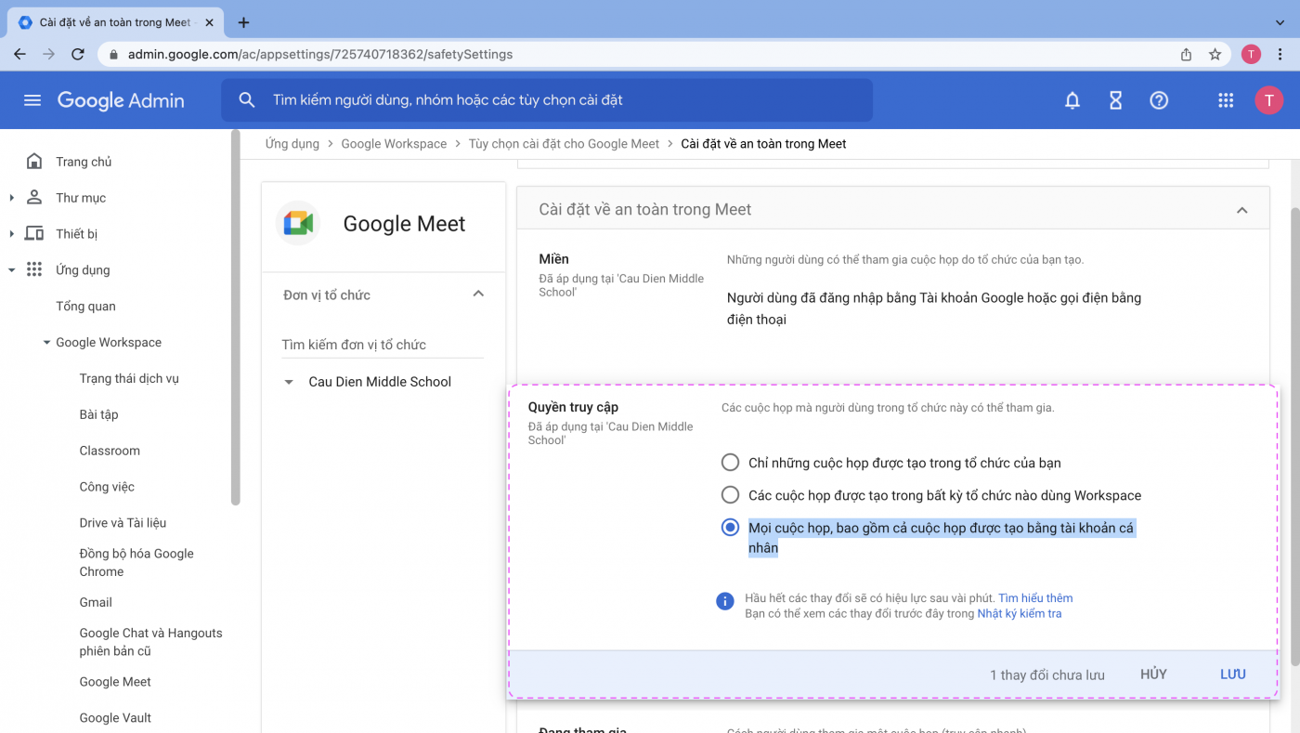Image resolution: width=1300 pixels, height=733 pixels.
Task: Open notifications bell
Action: pyautogui.click(x=1072, y=100)
